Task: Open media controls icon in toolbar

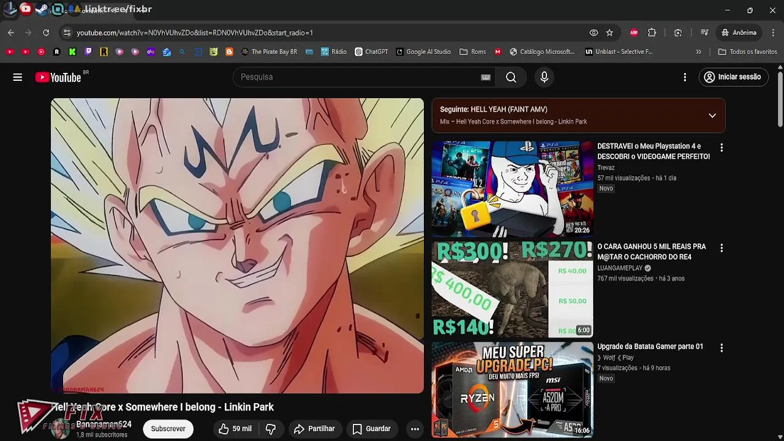Action: [704, 32]
